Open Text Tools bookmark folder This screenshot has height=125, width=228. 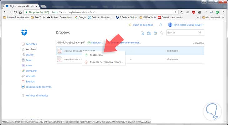[38, 17]
